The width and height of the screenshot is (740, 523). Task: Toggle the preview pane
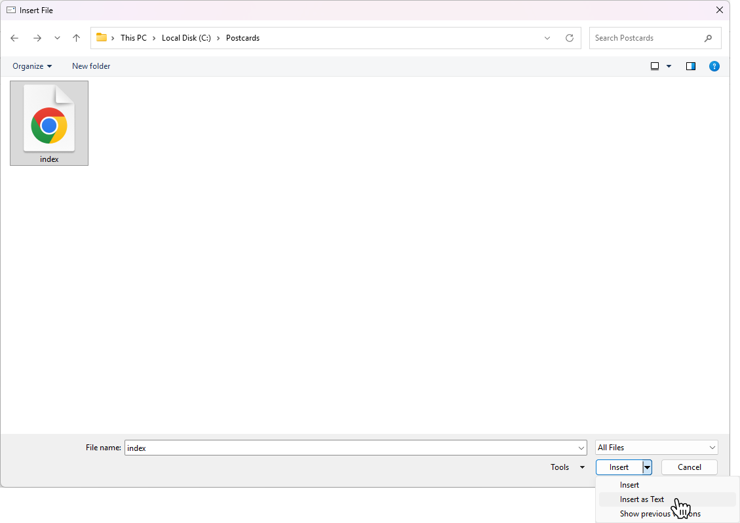[x=690, y=66]
